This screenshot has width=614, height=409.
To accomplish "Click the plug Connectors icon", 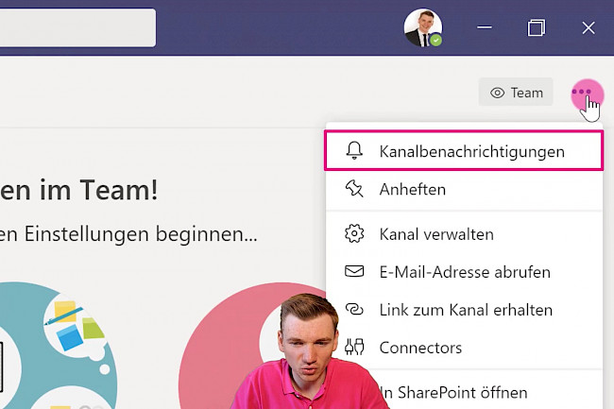I will click(x=354, y=347).
